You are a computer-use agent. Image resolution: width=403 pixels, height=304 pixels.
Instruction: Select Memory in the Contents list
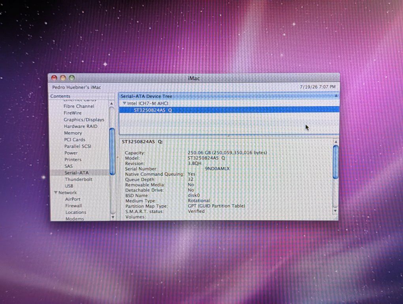73,133
